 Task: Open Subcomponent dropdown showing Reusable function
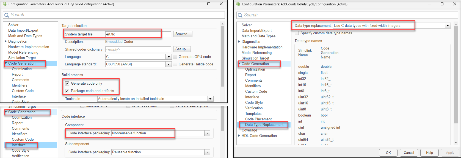point(207,152)
